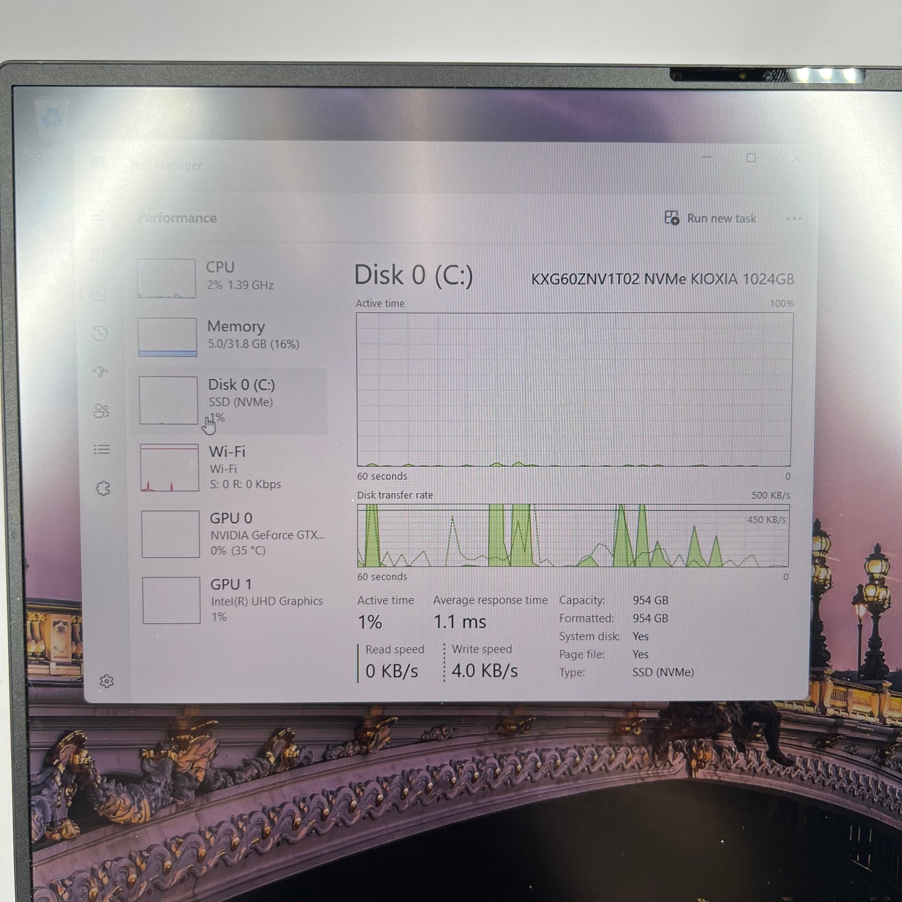This screenshot has width=902, height=902.
Task: Select Disk 0 (C:) performance entry
Action: click(x=232, y=401)
